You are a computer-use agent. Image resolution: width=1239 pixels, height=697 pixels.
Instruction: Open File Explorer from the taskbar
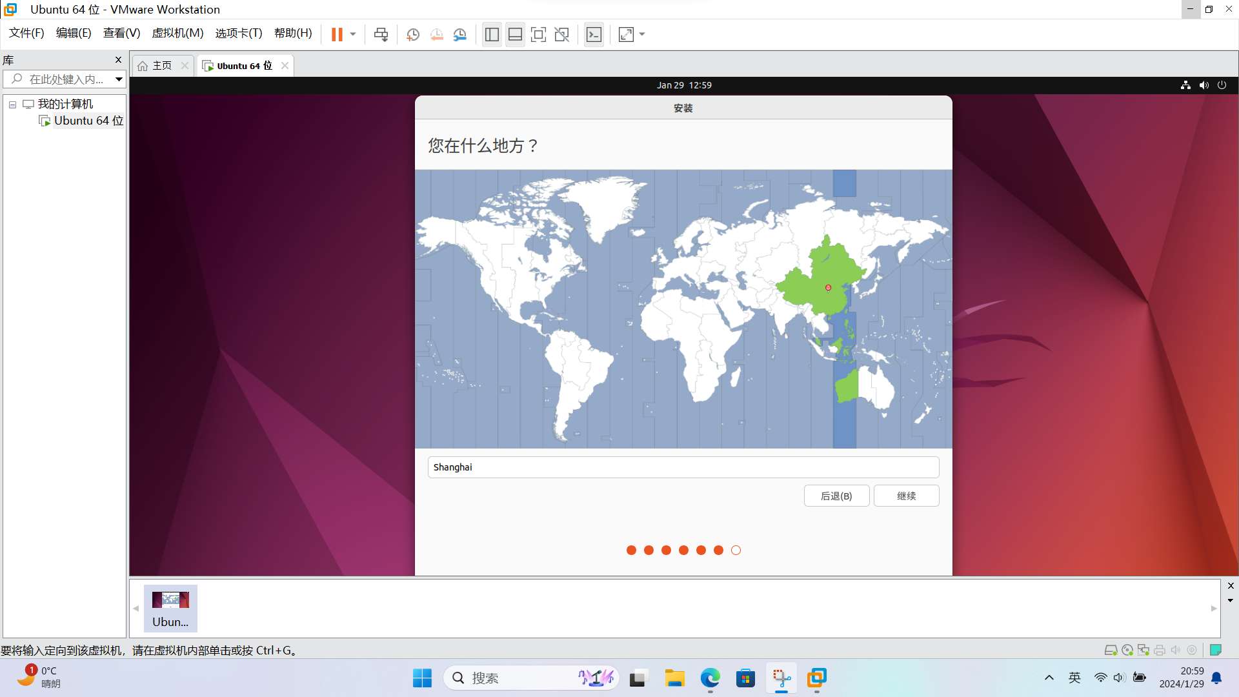674,678
